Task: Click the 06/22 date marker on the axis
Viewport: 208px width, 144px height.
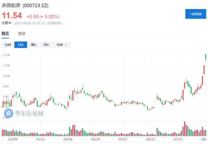Action: click(150, 139)
